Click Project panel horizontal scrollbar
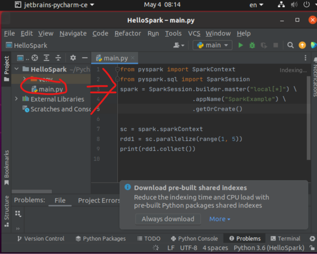This screenshot has height=254, width=317. point(32,191)
